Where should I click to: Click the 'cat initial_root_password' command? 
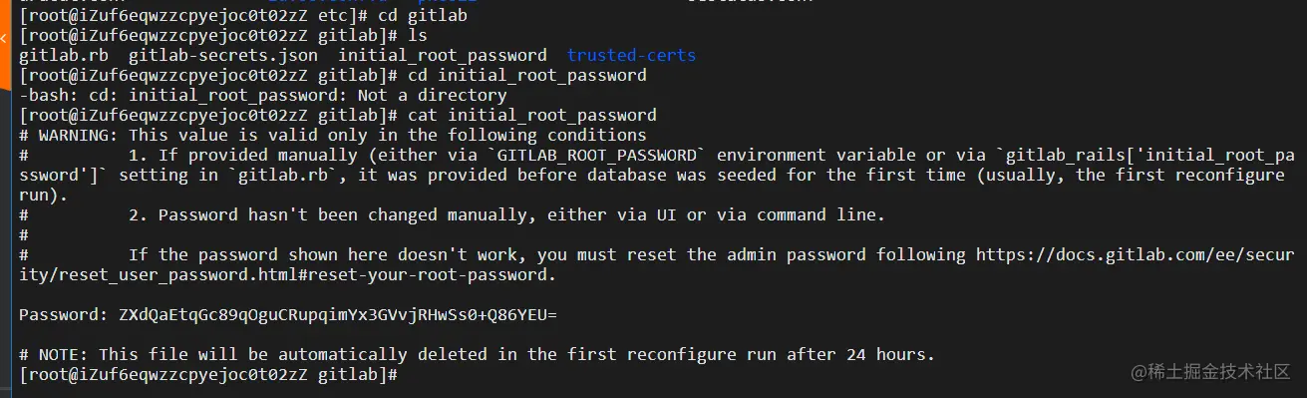click(532, 116)
